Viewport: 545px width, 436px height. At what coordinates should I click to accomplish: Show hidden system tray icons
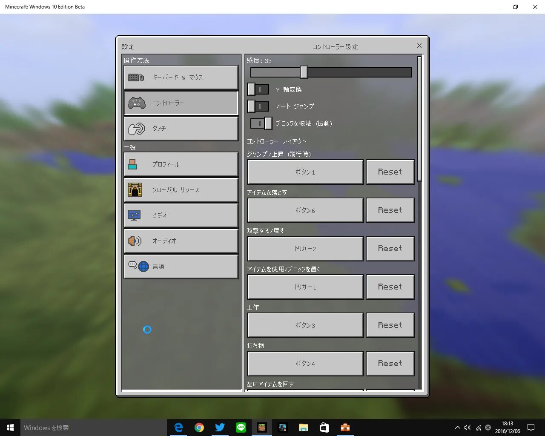click(x=458, y=427)
